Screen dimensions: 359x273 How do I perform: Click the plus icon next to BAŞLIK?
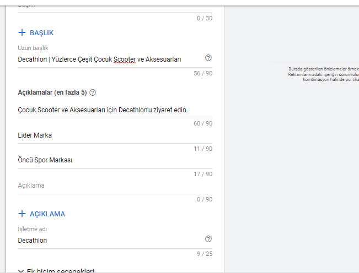point(22,33)
